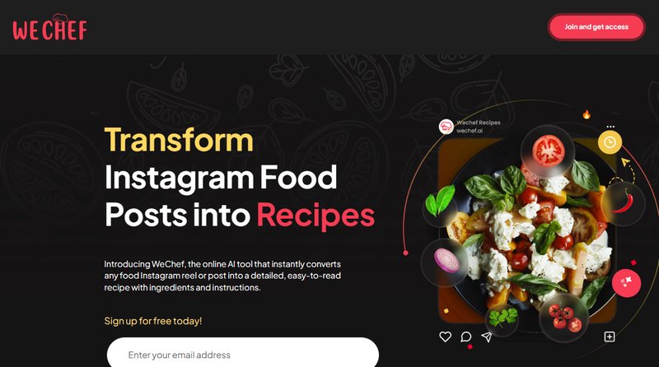
Task: Click the Sign up for free today text
Action: click(153, 321)
